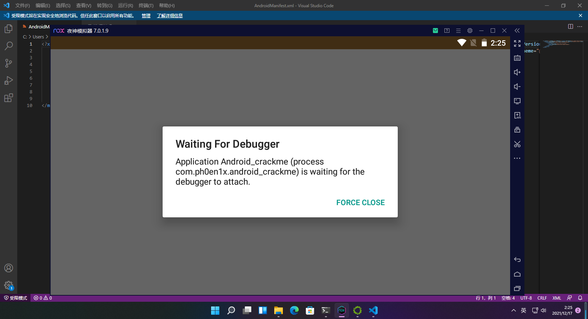Image resolution: width=588 pixels, height=319 pixels.
Task: Open the feedback icon in status bar
Action: (x=569, y=298)
